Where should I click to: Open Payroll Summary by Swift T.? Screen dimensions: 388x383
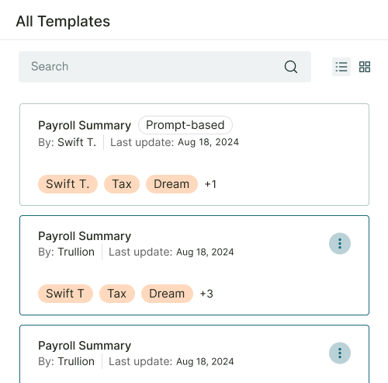click(85, 125)
